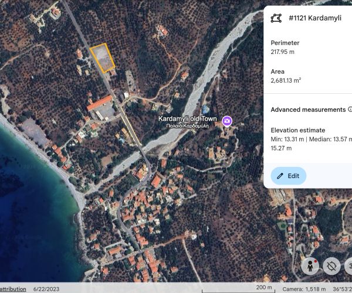Open the attribution link in status bar
This screenshot has height=293, width=352.
point(13,289)
